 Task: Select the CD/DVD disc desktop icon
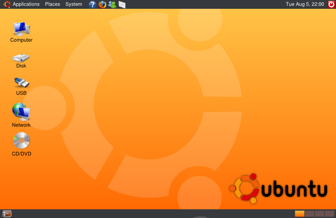click(x=21, y=140)
